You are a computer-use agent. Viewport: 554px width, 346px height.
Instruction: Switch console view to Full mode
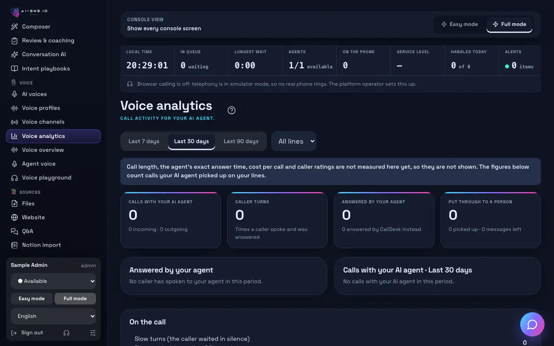click(x=509, y=24)
